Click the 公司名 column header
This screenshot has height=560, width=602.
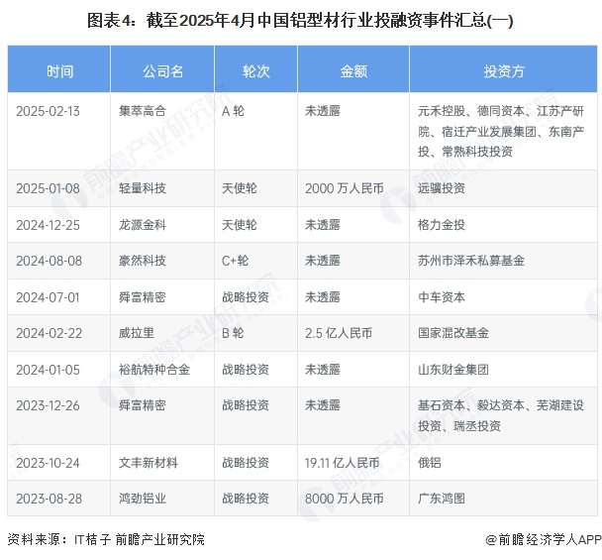point(162,71)
